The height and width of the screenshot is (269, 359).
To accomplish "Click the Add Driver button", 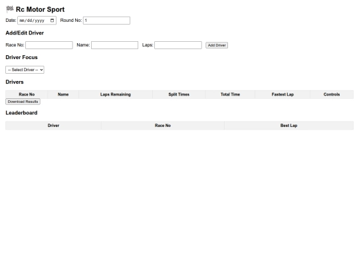I will pos(217,45).
